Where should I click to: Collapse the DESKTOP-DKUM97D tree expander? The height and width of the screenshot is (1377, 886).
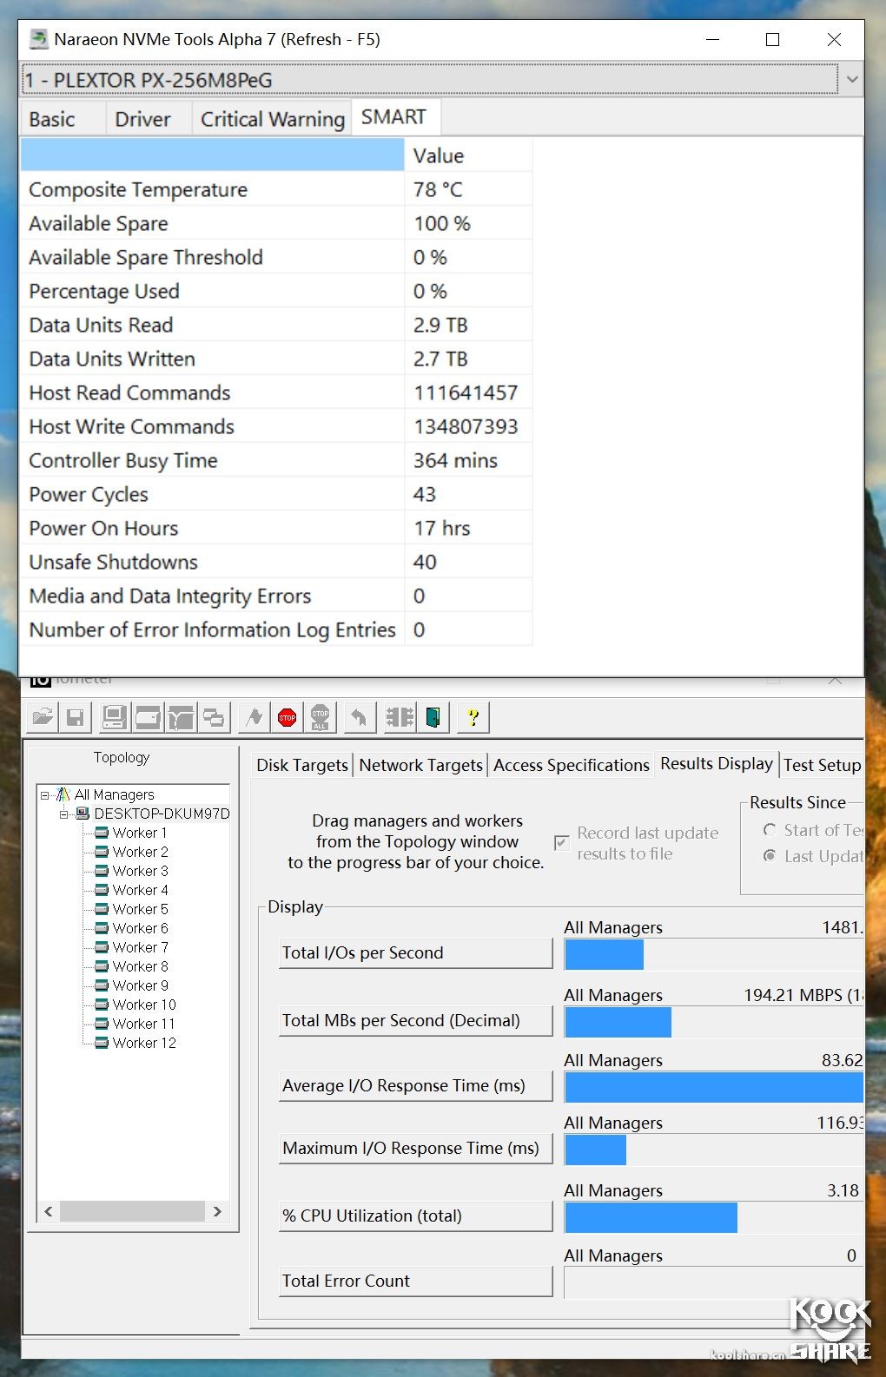pos(63,814)
